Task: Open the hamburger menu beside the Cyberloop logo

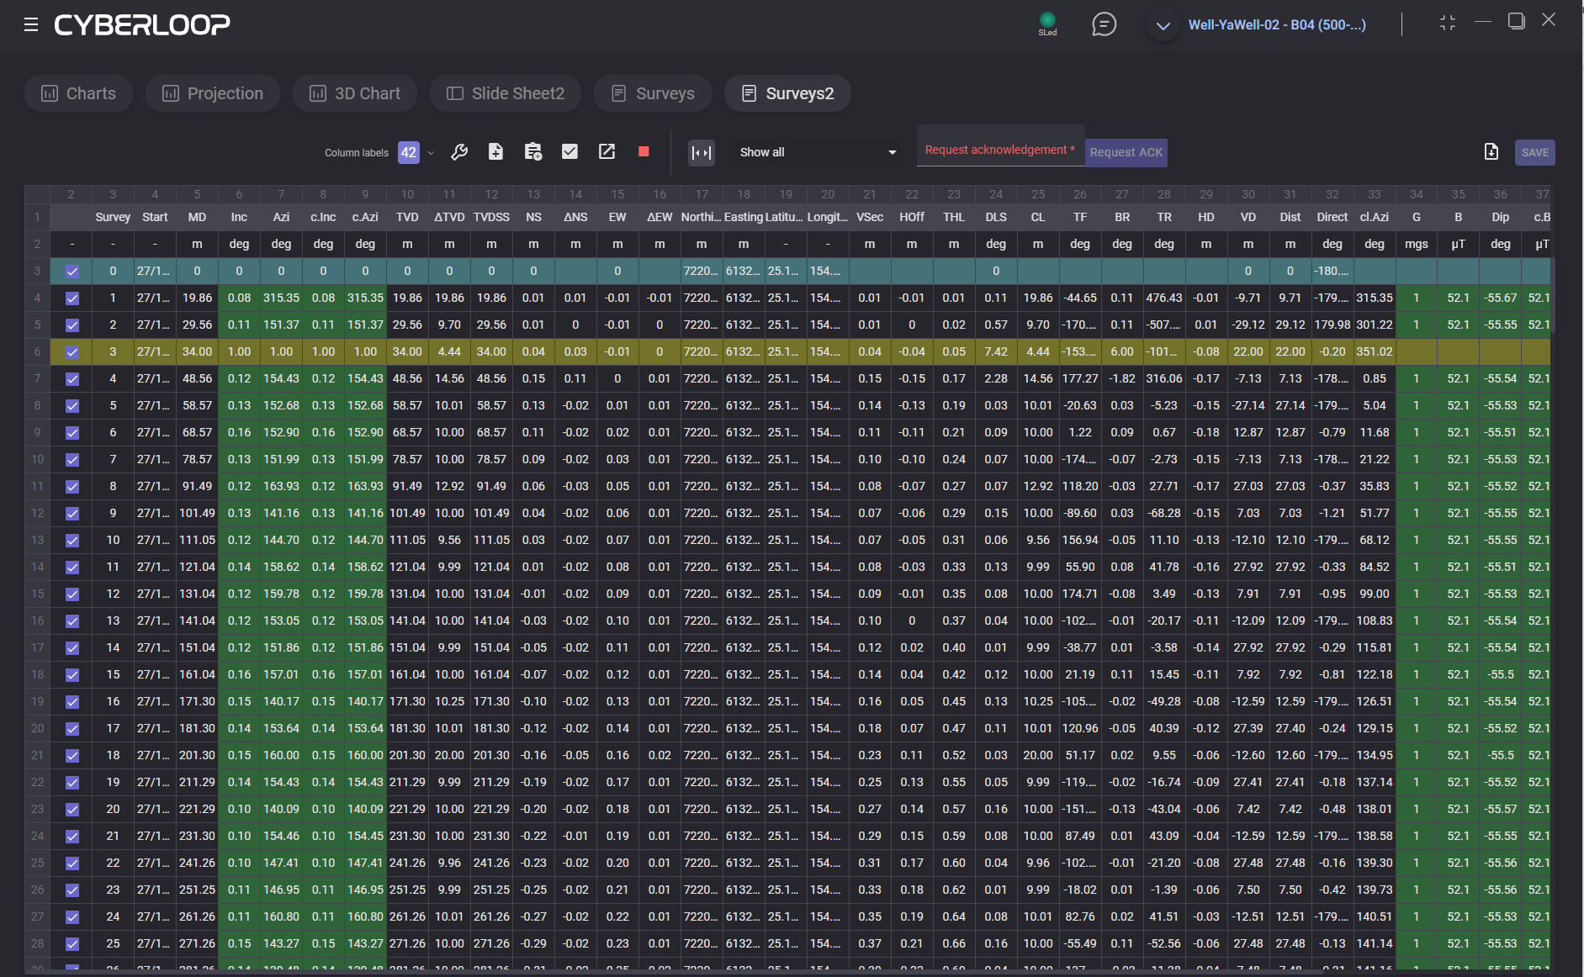Action: [31, 24]
